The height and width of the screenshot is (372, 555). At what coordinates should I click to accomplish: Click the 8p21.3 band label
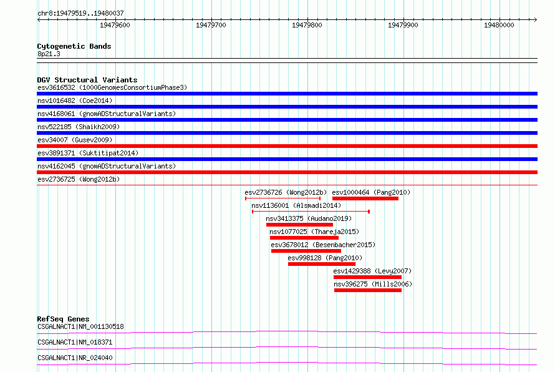[49, 54]
